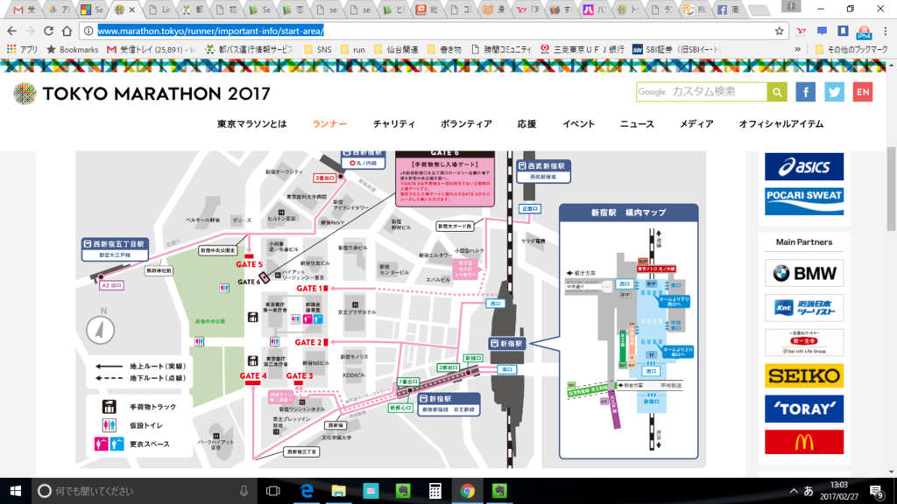Click the Facebook icon in site header
This screenshot has width=897, height=504.
[806, 92]
